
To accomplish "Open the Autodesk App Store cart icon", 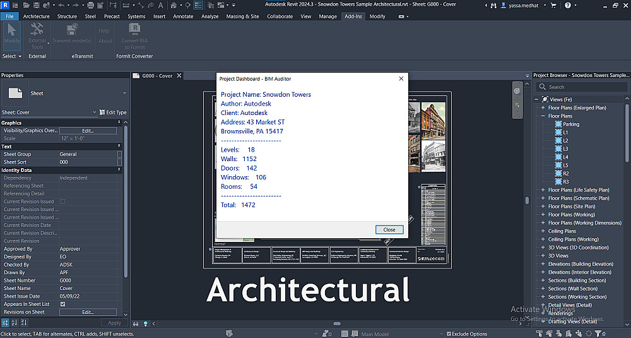I will [x=553, y=5].
